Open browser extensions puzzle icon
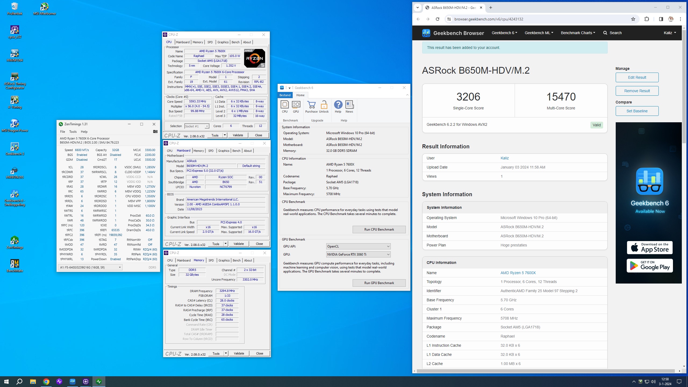The height and width of the screenshot is (387, 688). coord(647,19)
